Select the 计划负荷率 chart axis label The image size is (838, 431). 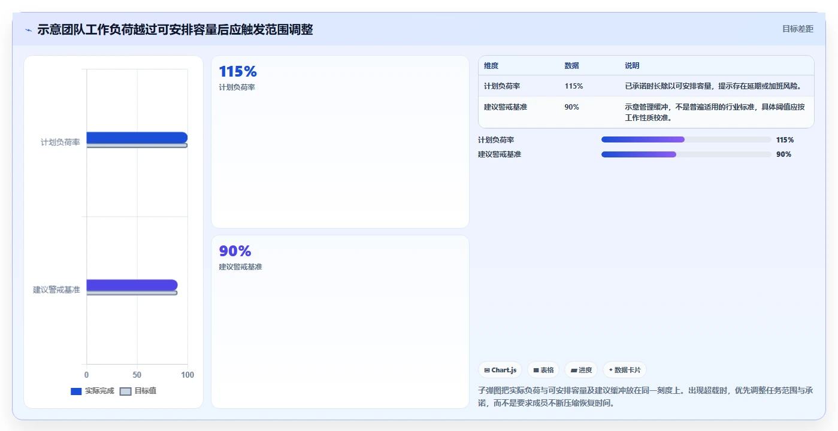(60, 142)
